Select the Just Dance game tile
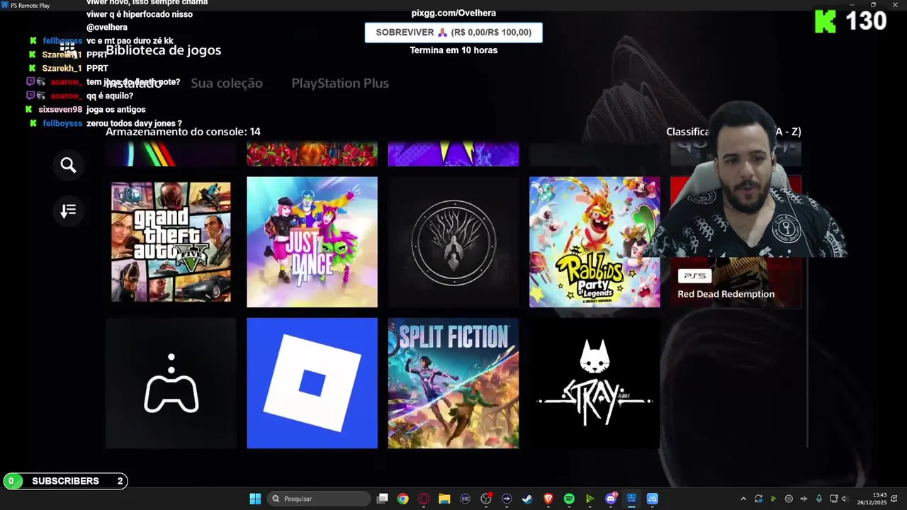907x510 pixels. pyautogui.click(x=312, y=242)
